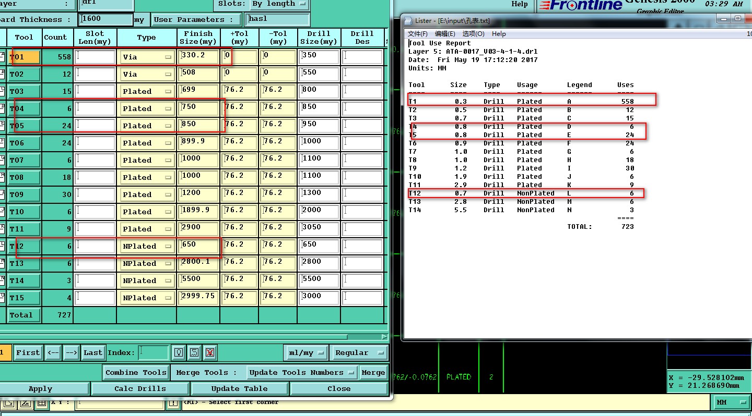
Task: Click the Total button under tools
Action: [24, 315]
